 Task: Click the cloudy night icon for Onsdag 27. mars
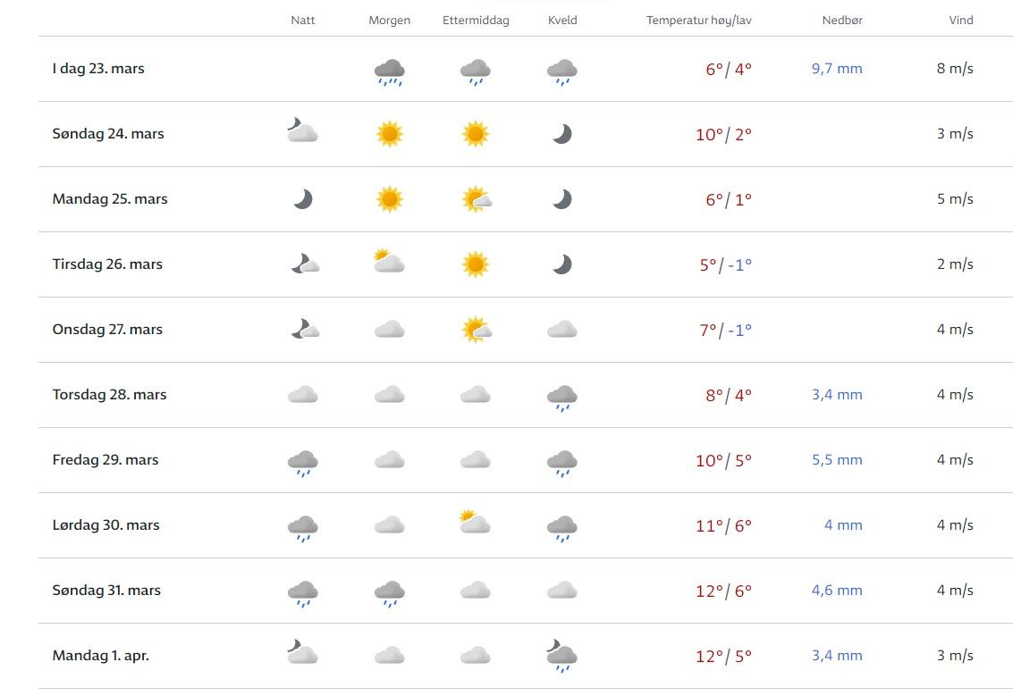pyautogui.click(x=304, y=330)
